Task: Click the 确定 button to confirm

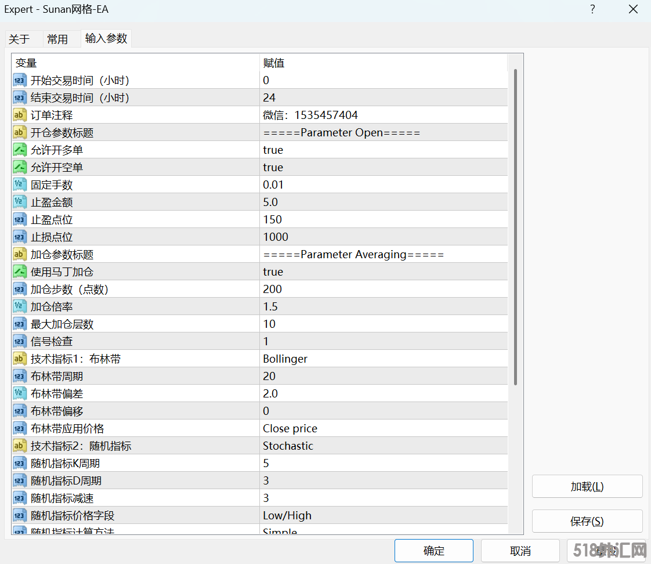Action: click(433, 550)
